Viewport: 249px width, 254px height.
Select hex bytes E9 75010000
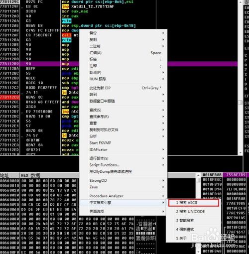tap(39, 112)
